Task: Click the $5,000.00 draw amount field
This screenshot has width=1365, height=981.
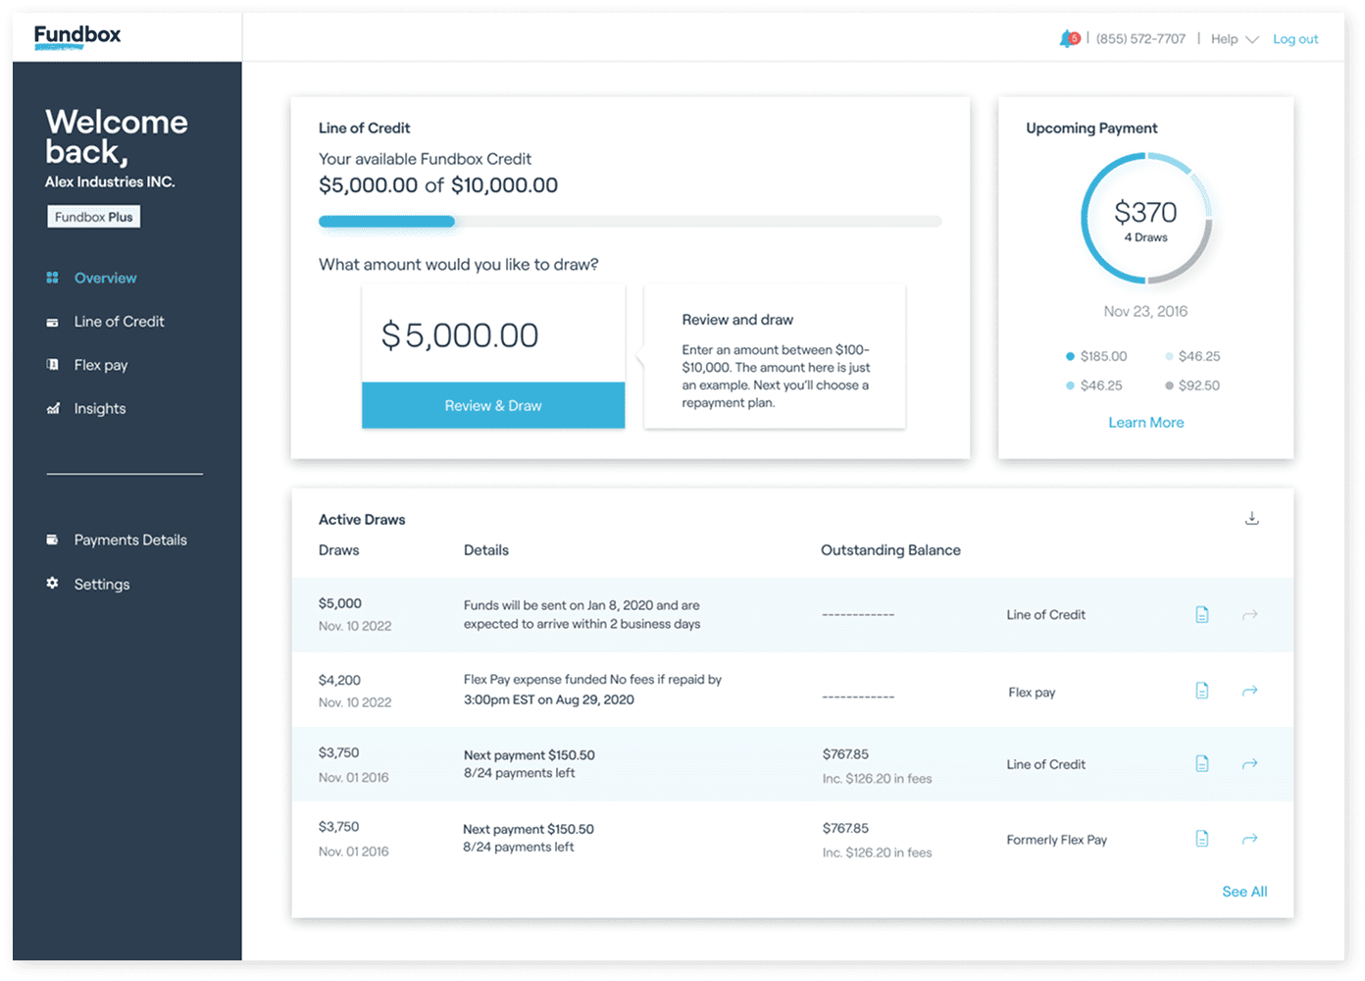Action: point(493,335)
